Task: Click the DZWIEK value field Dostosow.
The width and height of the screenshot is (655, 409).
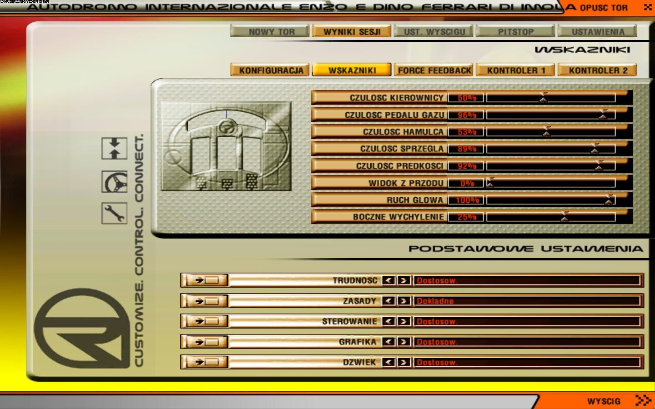Action: click(527, 362)
